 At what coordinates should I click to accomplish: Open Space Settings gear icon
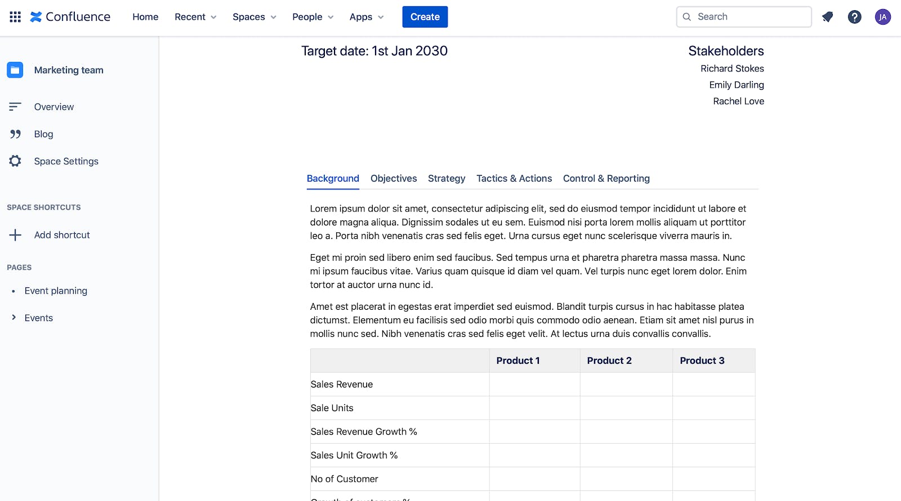tap(15, 161)
